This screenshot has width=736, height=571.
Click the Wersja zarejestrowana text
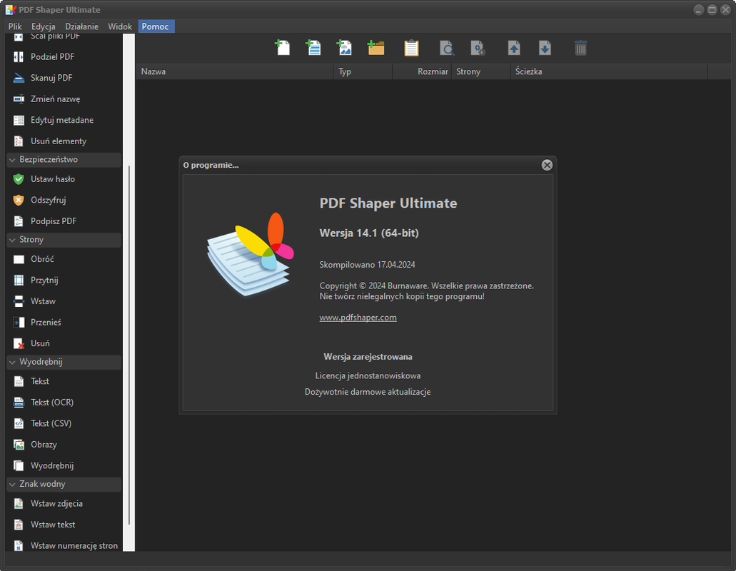pos(368,357)
